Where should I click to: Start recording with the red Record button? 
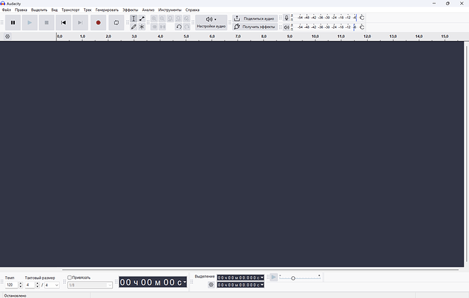(98, 22)
